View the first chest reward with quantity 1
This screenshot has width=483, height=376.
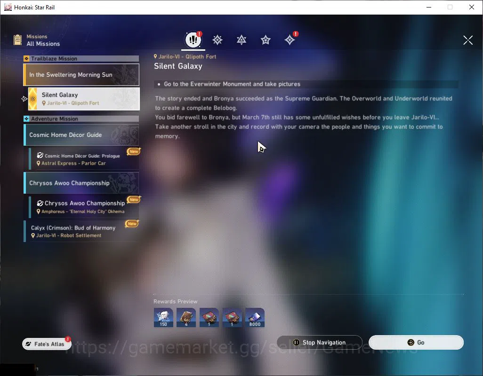click(209, 318)
